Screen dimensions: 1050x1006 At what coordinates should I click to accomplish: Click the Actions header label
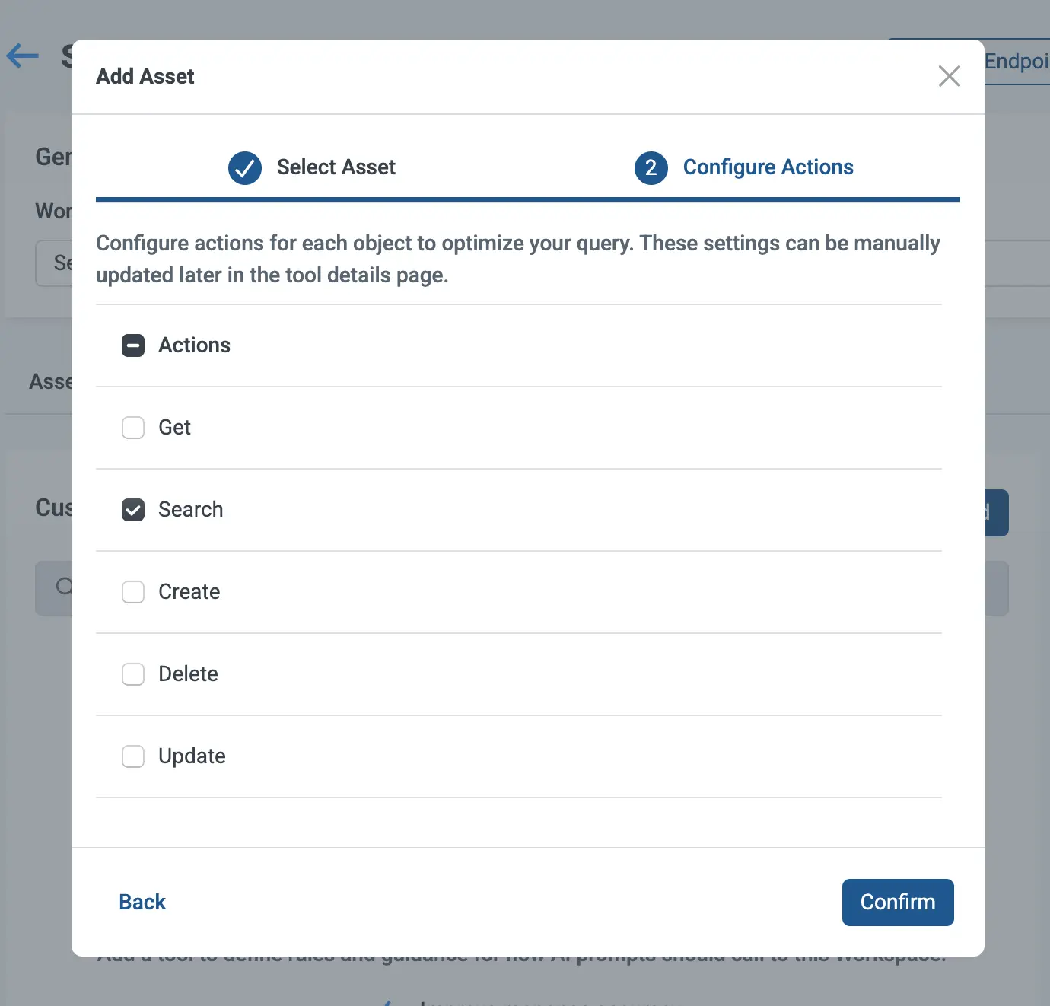[194, 345]
